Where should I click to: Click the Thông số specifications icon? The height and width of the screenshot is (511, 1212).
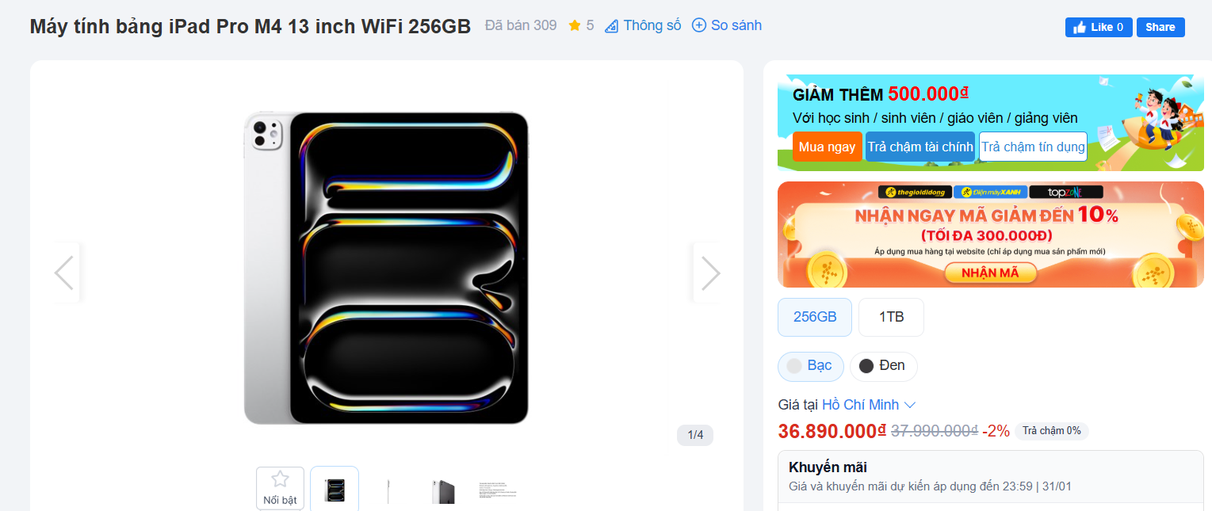click(611, 26)
